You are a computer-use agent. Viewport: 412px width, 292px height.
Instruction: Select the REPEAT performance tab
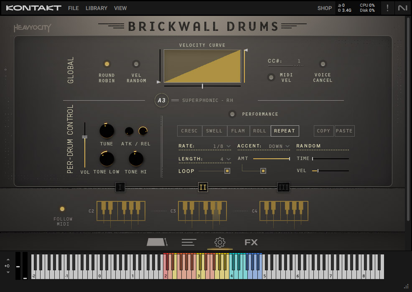(x=285, y=131)
